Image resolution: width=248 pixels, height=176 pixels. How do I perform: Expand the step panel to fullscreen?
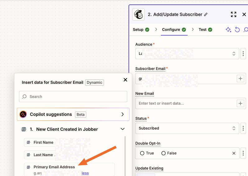tap(234, 14)
